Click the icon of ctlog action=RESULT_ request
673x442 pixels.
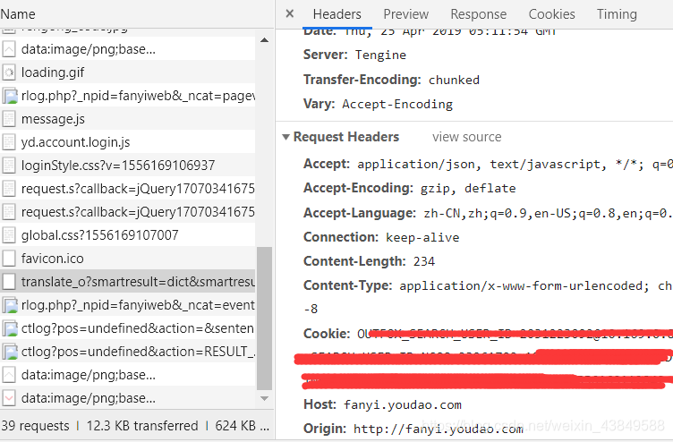(x=10, y=352)
